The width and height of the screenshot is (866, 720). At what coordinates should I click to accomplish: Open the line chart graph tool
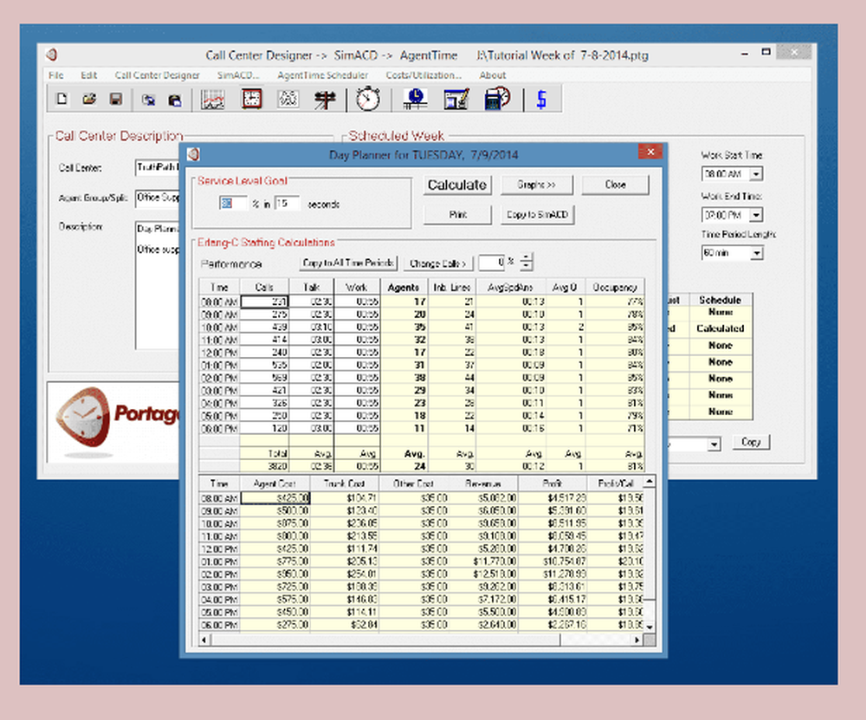tap(213, 100)
